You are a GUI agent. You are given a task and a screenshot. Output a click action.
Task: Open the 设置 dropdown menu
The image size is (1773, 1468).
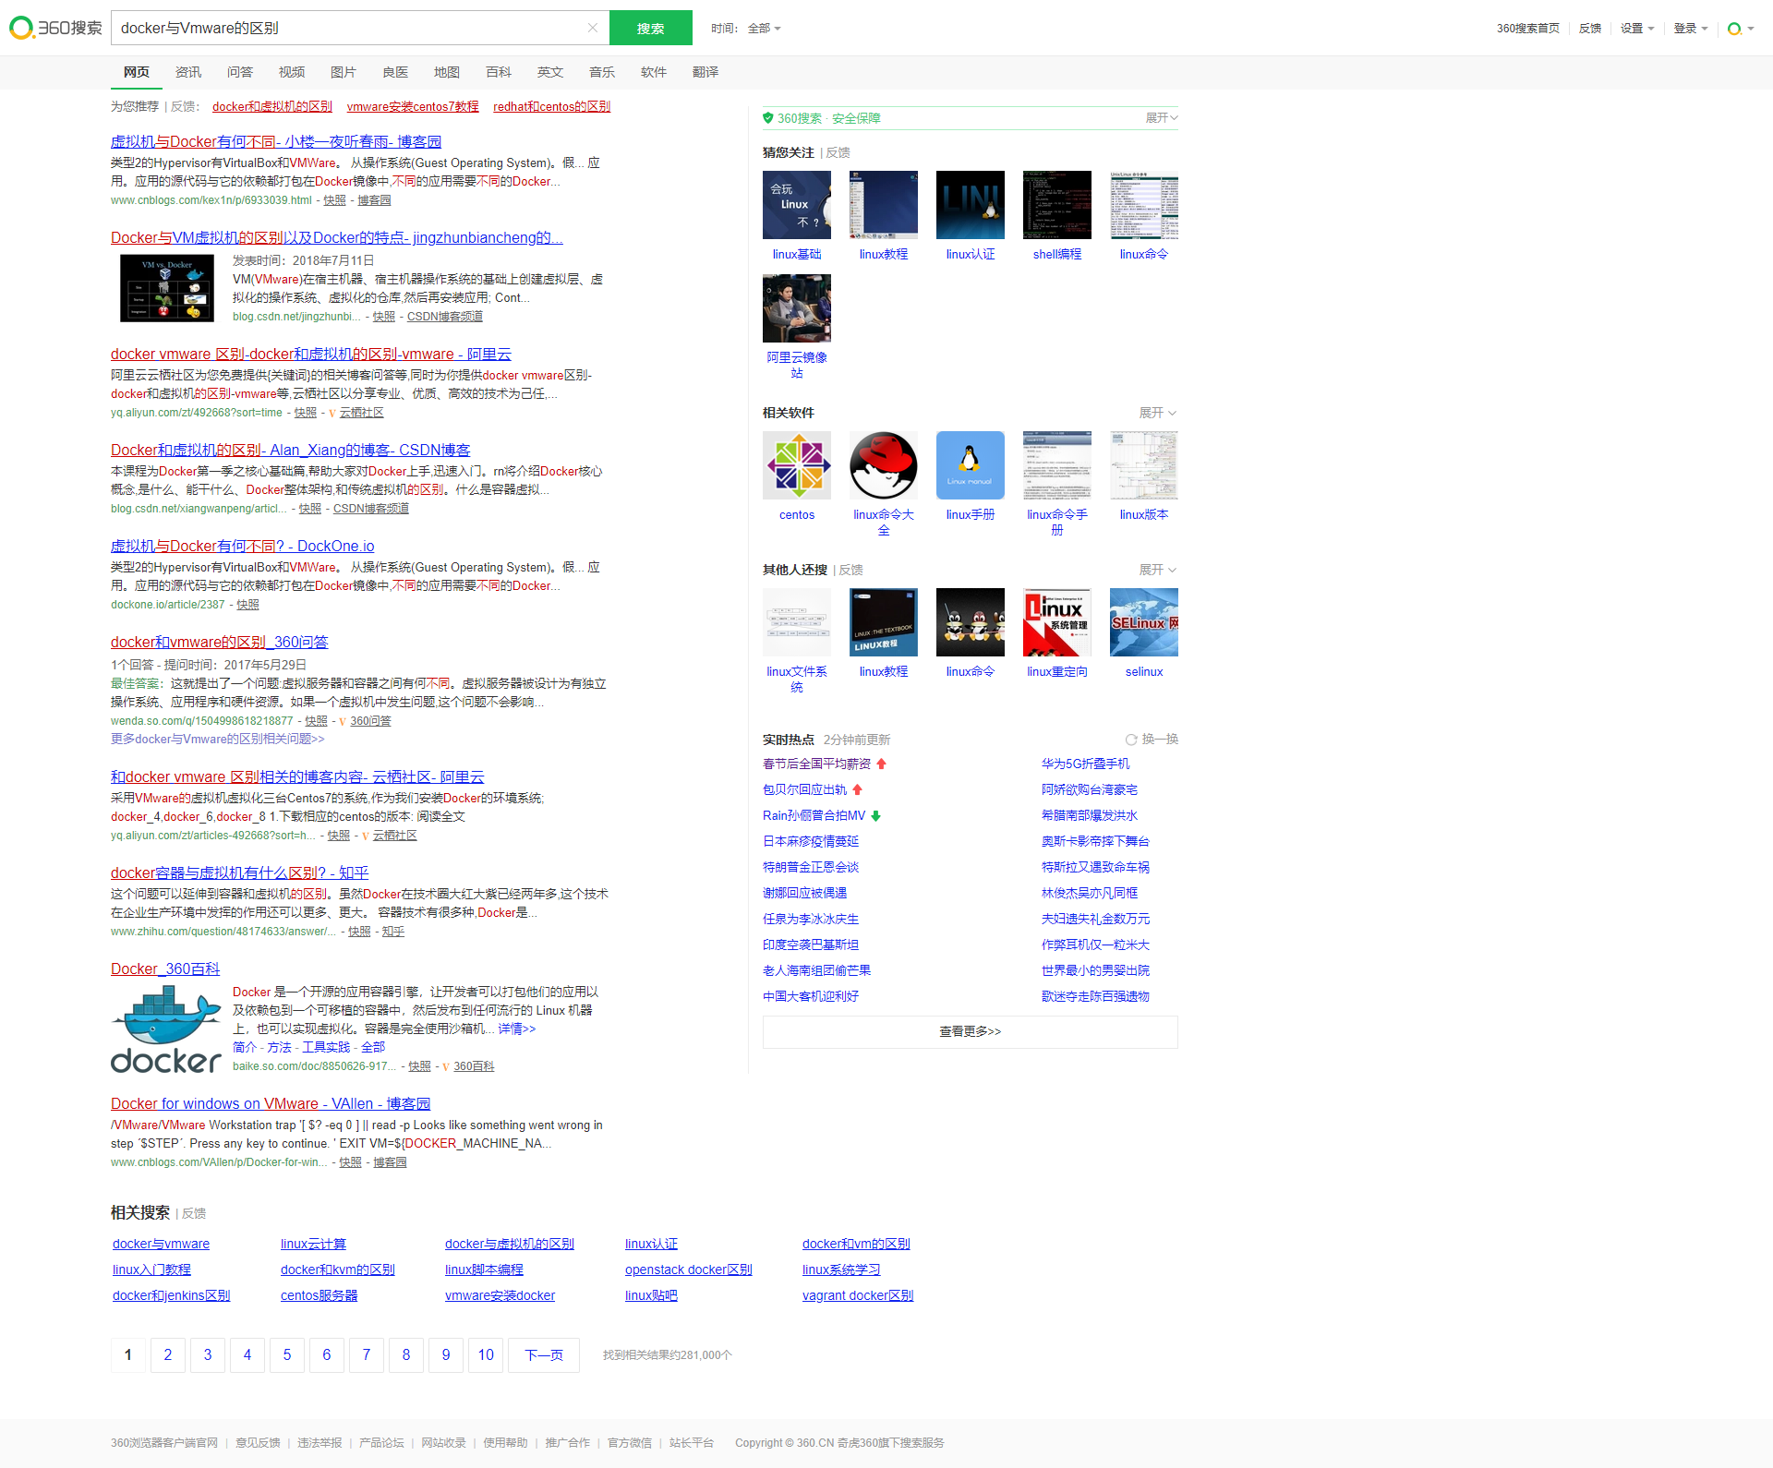point(1636,29)
